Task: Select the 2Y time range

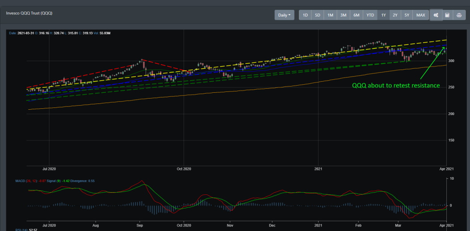Action: [x=395, y=15]
